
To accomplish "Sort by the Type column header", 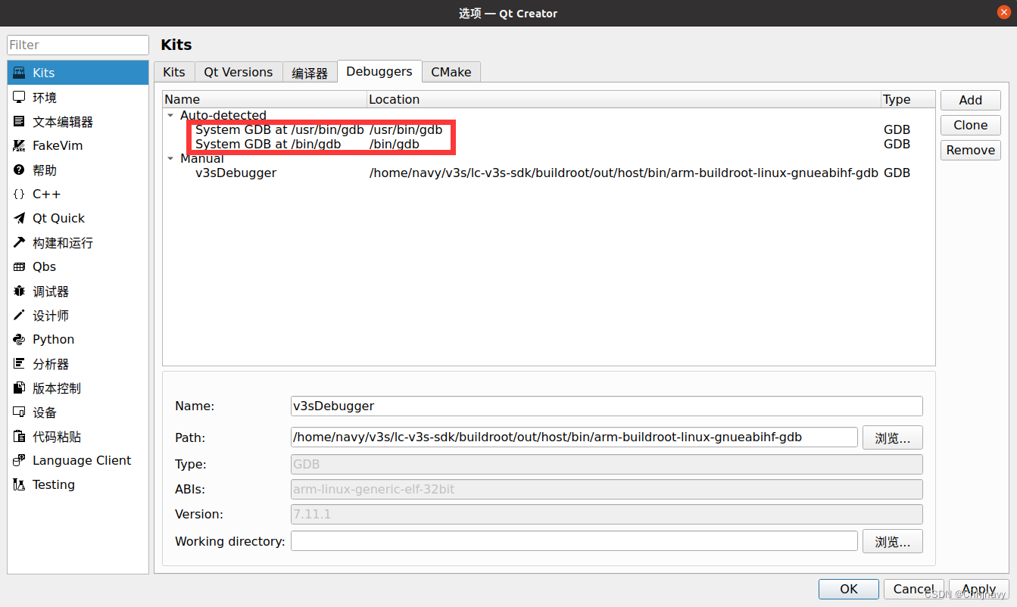I will (x=908, y=99).
